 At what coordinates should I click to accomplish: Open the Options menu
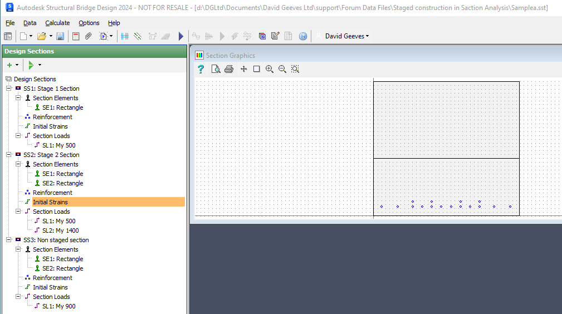pyautogui.click(x=89, y=23)
